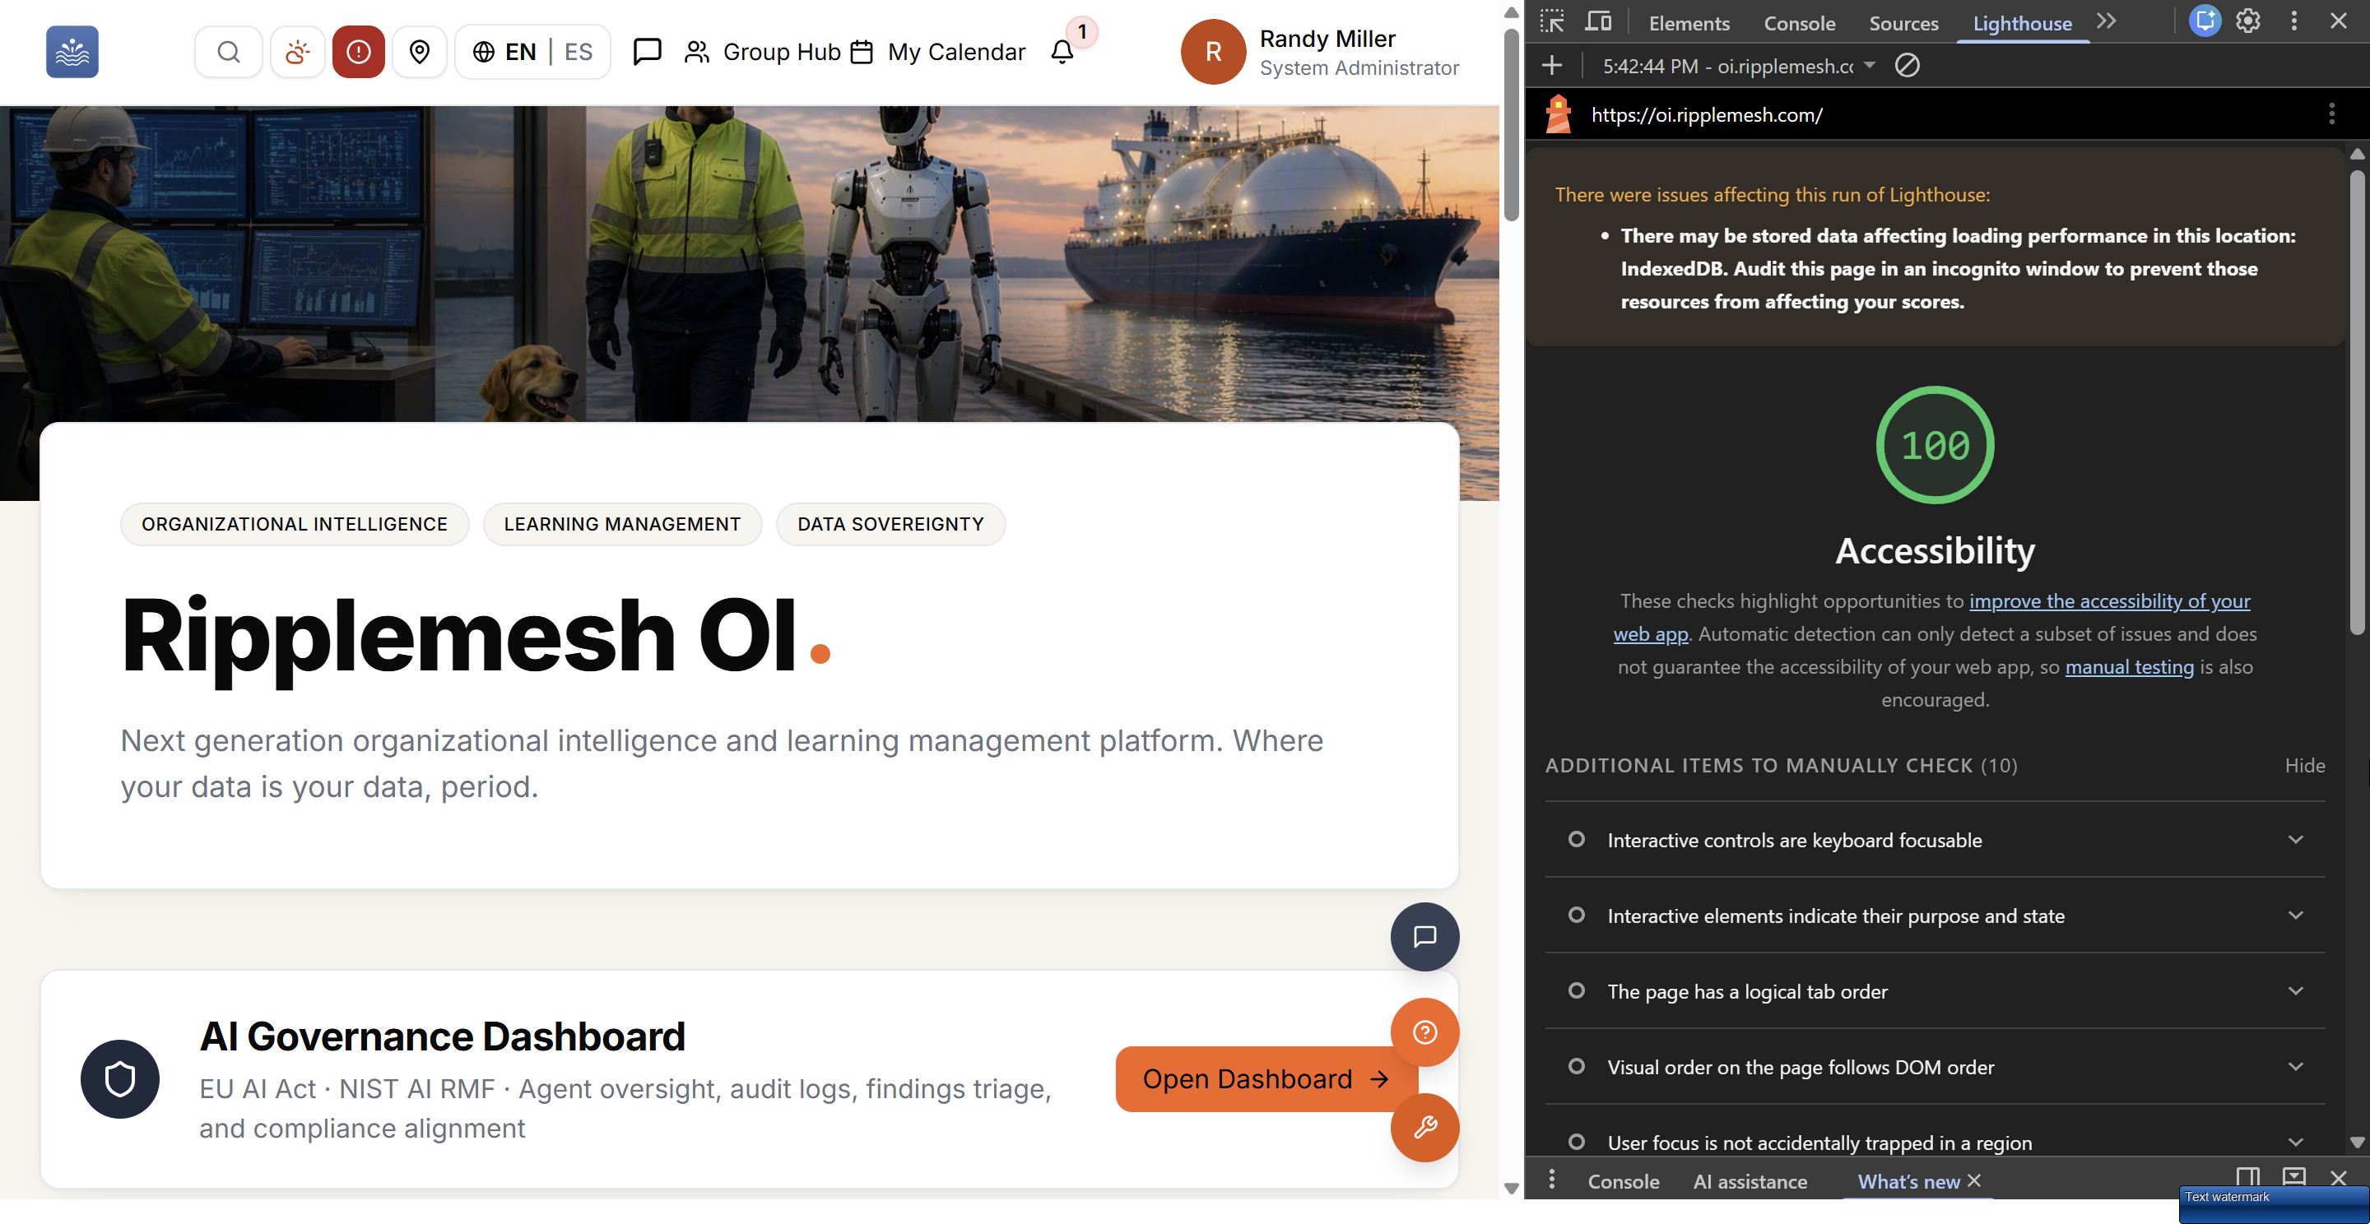Open the red alert exclamation button
Screen dimensions: 2370x1224
pyautogui.click(x=358, y=52)
